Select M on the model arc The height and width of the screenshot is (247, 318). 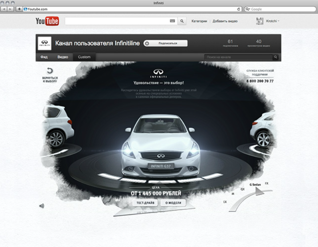tap(233, 194)
